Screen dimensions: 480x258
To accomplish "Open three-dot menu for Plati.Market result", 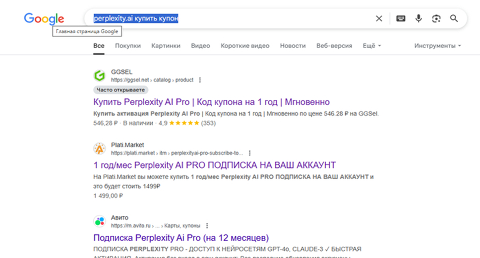I will pyautogui.click(x=250, y=153).
